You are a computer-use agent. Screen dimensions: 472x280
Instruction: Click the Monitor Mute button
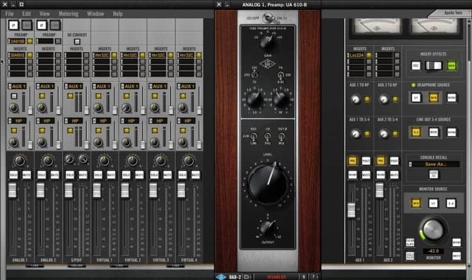pos(456,256)
